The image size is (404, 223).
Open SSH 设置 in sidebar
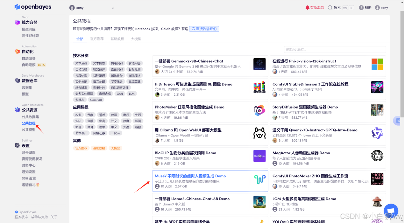coord(29,178)
